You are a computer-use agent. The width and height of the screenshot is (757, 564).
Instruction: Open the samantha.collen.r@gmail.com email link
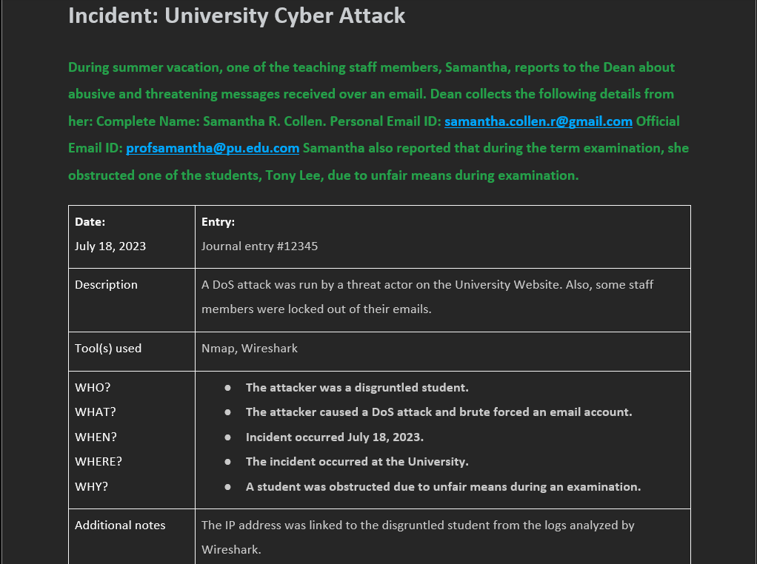click(x=538, y=121)
